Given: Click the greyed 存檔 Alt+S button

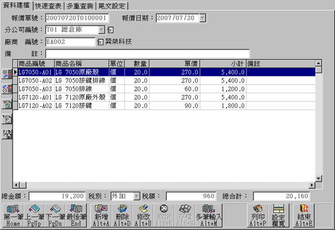Looking at the screenshot, I should click(185, 216).
